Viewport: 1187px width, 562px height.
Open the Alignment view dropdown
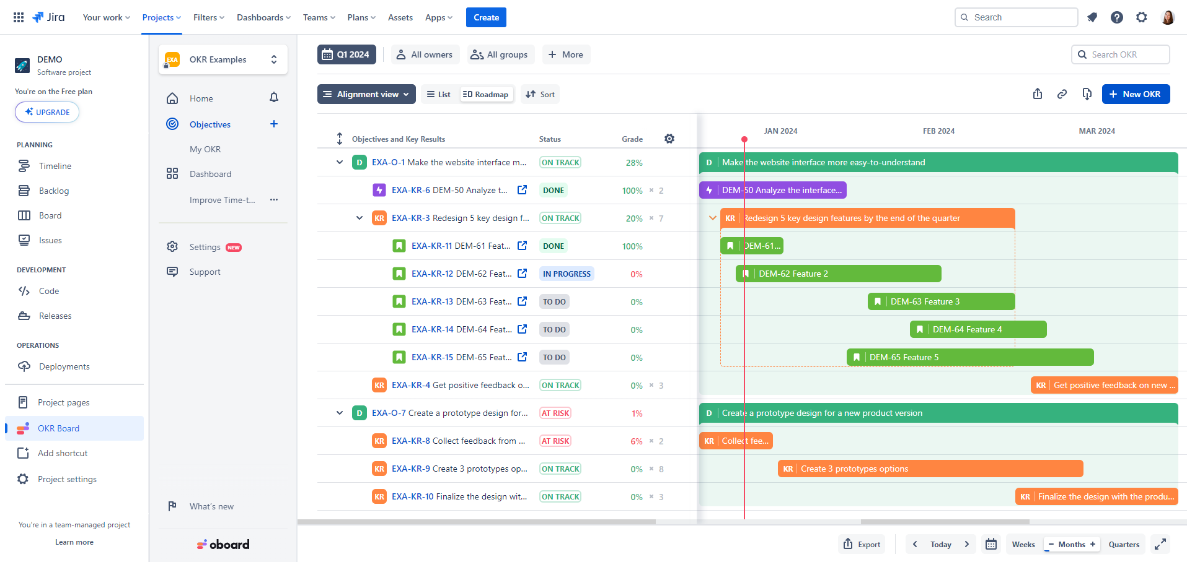tap(366, 94)
